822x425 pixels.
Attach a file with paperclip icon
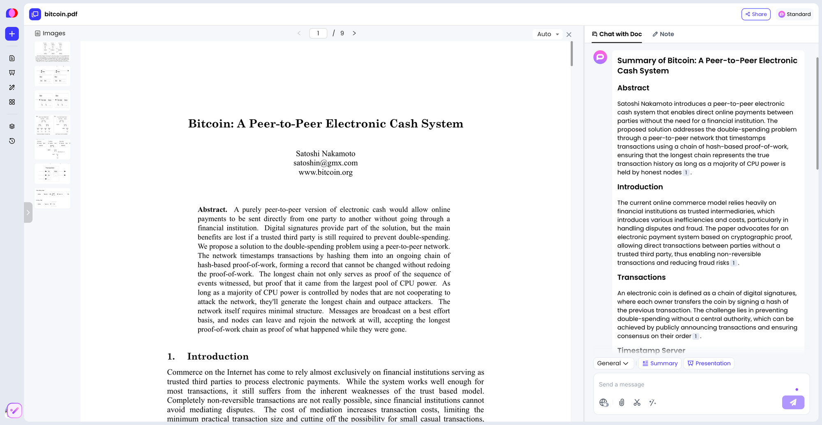[622, 403]
